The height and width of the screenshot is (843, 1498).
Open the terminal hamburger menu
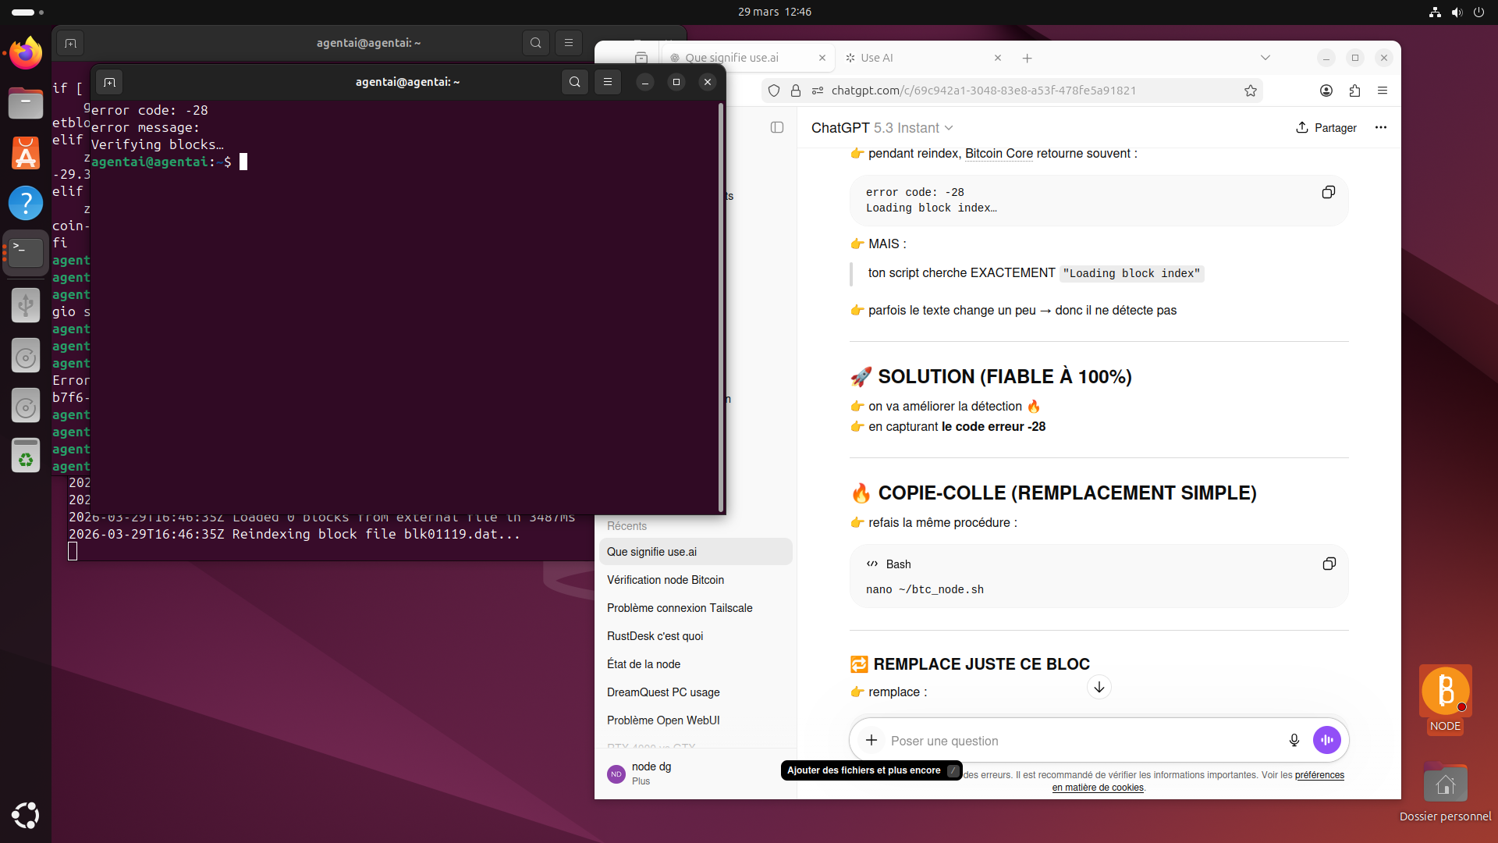[608, 82]
